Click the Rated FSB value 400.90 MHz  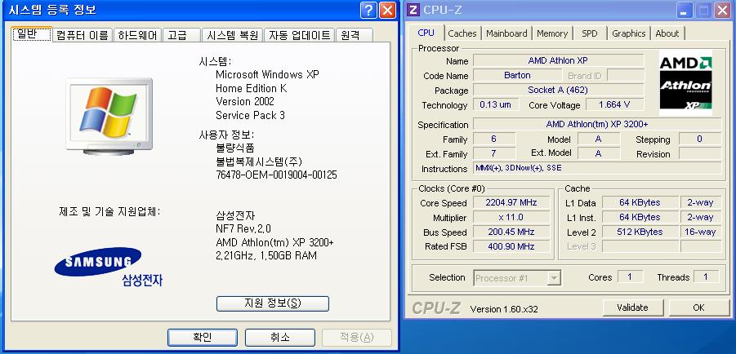click(511, 246)
